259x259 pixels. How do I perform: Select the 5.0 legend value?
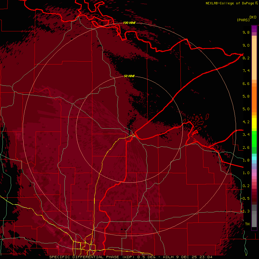[246, 109]
